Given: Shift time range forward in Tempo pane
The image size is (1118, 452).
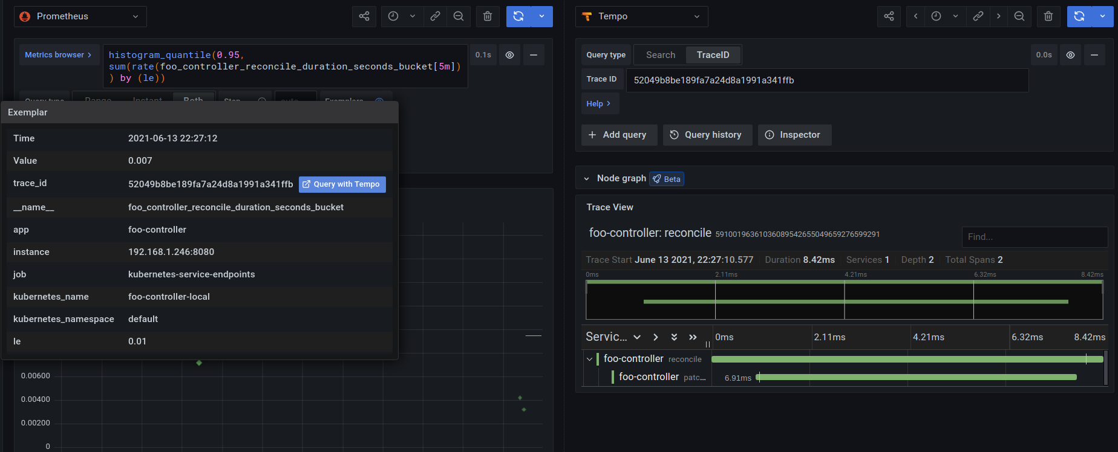Looking at the screenshot, I should click(998, 16).
